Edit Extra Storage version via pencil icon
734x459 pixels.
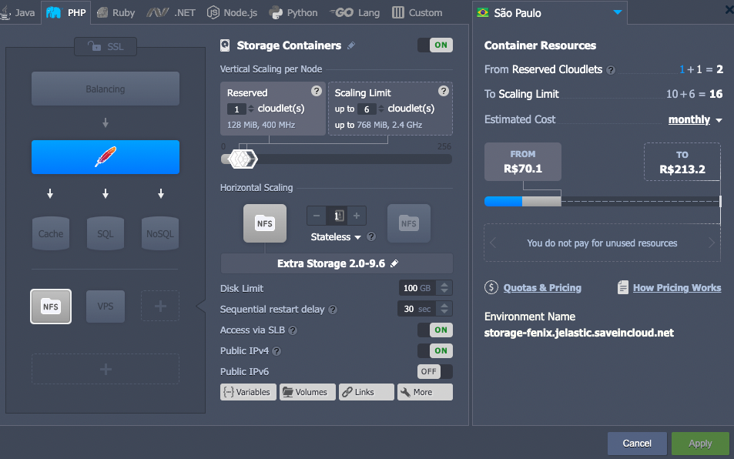(x=394, y=263)
